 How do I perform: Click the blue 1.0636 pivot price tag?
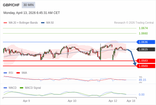click(146, 42)
